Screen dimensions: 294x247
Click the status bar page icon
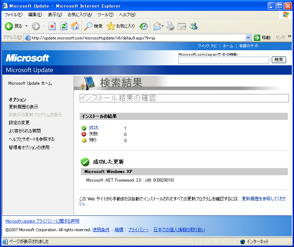[5, 242]
